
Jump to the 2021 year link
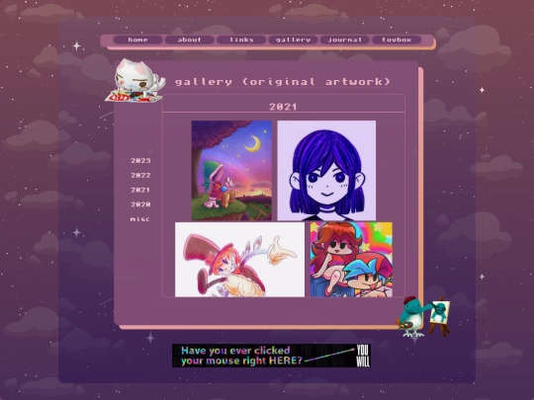point(140,190)
